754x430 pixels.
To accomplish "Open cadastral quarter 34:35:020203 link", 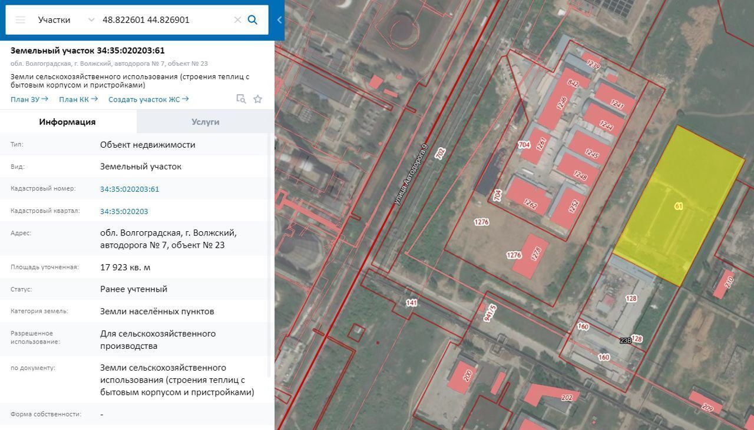I will tap(124, 211).
